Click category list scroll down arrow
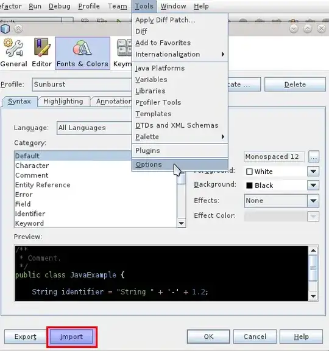Screen dimensions: 329x351 (x=181, y=223)
